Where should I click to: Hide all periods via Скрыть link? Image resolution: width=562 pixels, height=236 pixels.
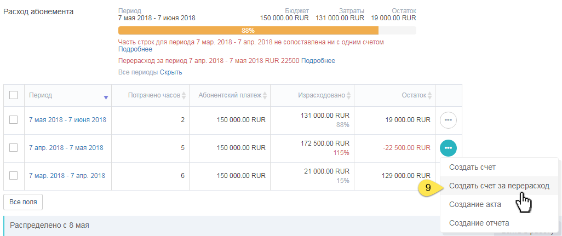(x=171, y=72)
